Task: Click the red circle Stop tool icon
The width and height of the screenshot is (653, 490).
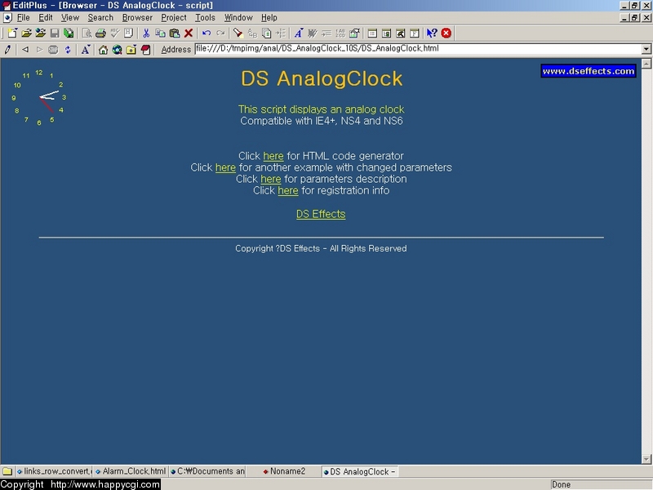Action: coord(446,33)
